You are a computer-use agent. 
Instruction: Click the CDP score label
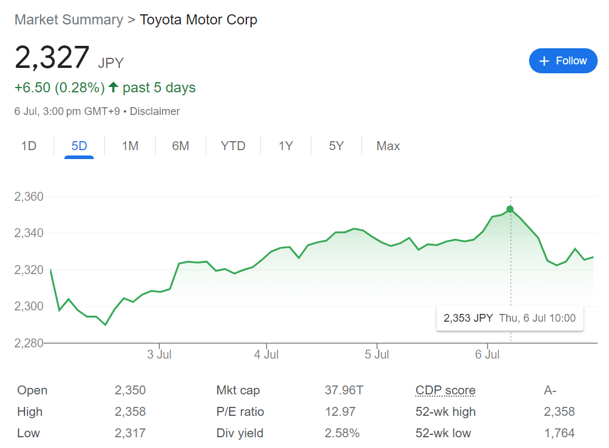pos(446,391)
